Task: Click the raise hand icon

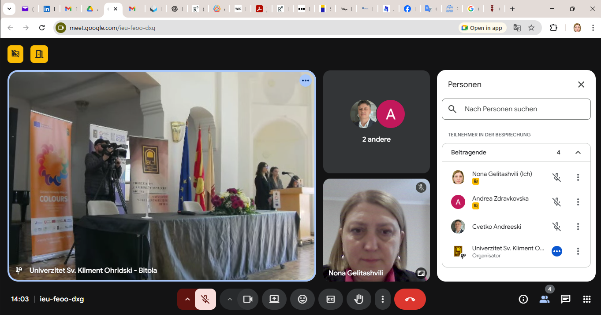Action: [359, 299]
